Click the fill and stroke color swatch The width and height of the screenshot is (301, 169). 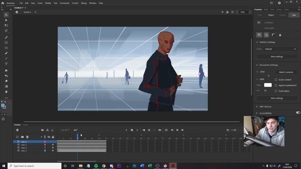[x=3, y=106]
